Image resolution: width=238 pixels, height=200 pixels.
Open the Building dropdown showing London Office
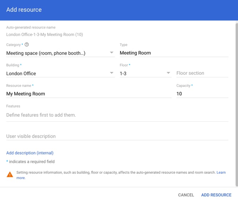[60, 73]
